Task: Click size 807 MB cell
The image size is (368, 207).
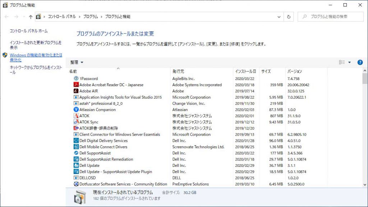Action: [x=276, y=116]
